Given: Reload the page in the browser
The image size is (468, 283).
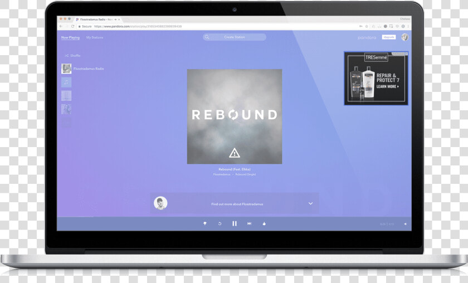Looking at the screenshot, I should [x=72, y=26].
